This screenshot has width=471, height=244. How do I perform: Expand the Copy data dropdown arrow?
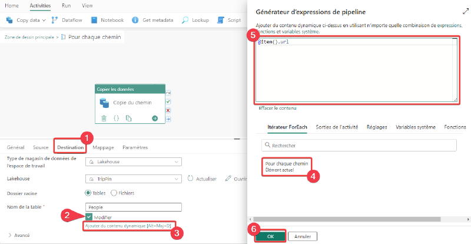click(x=44, y=20)
